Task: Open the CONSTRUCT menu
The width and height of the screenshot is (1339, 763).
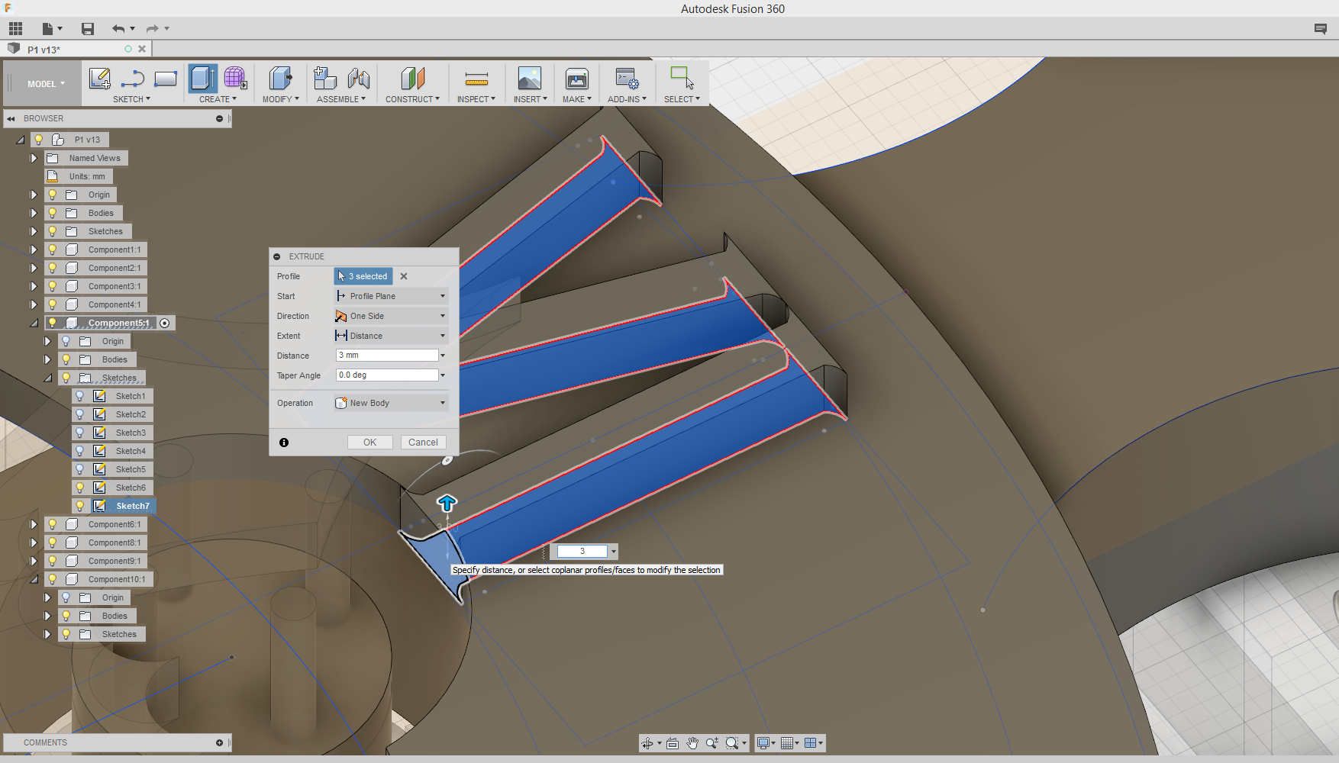Action: pyautogui.click(x=412, y=99)
